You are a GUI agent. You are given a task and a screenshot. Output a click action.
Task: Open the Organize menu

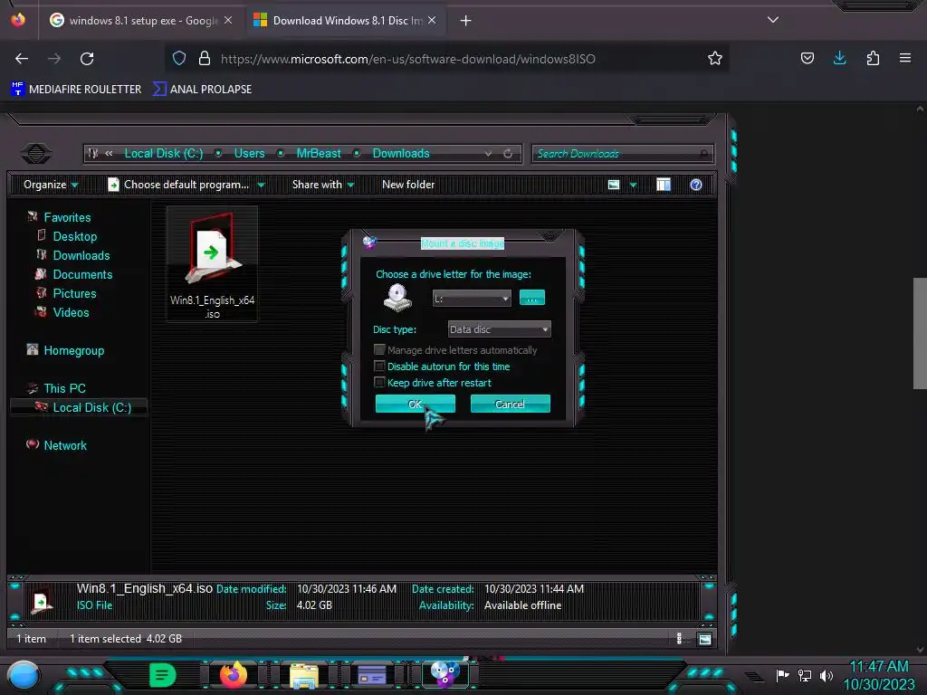pyautogui.click(x=51, y=185)
